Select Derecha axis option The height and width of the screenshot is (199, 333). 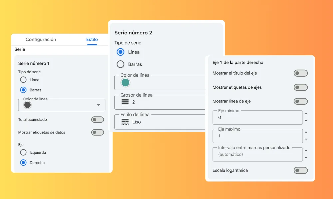point(23,163)
